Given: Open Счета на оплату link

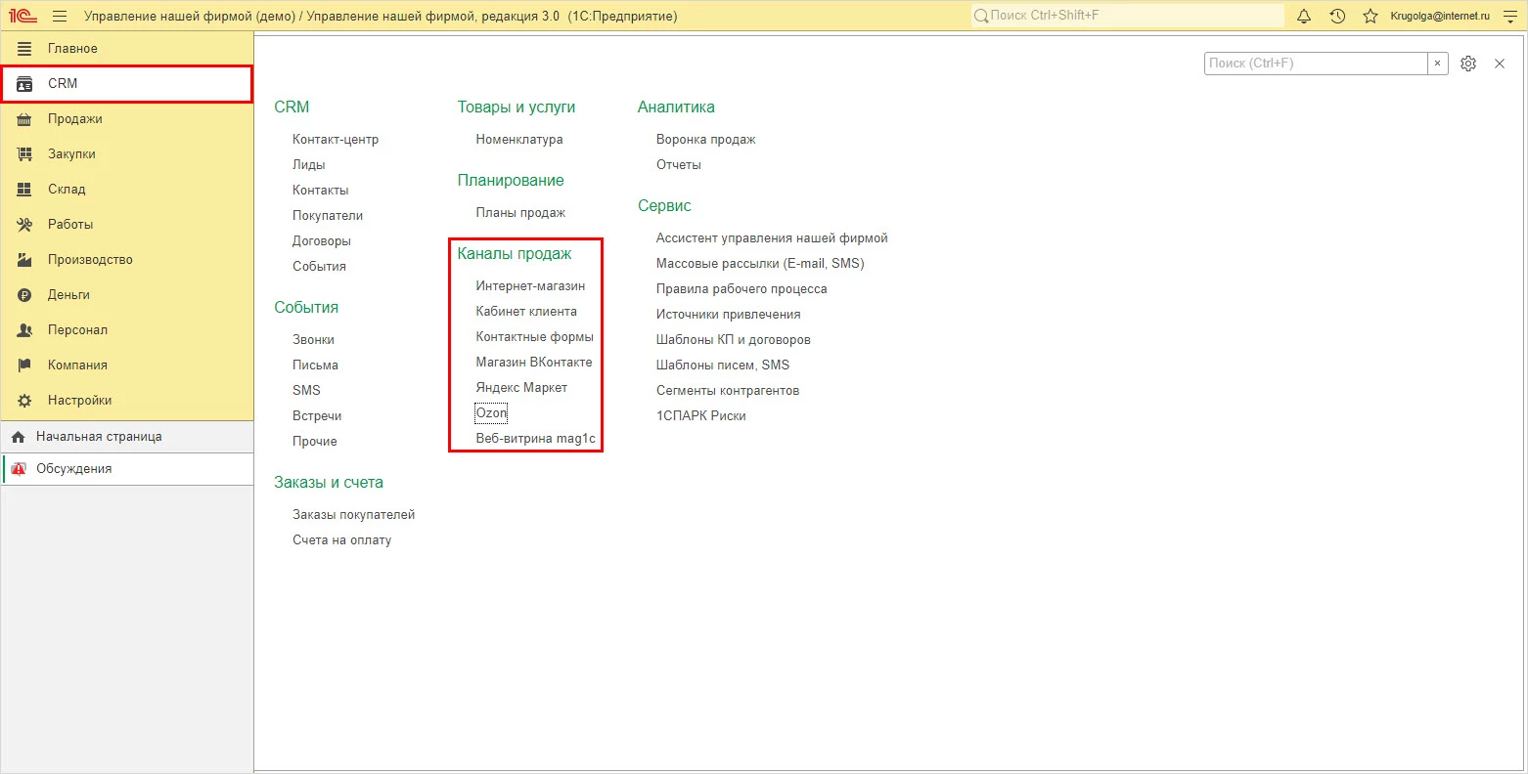Looking at the screenshot, I should click(341, 540).
